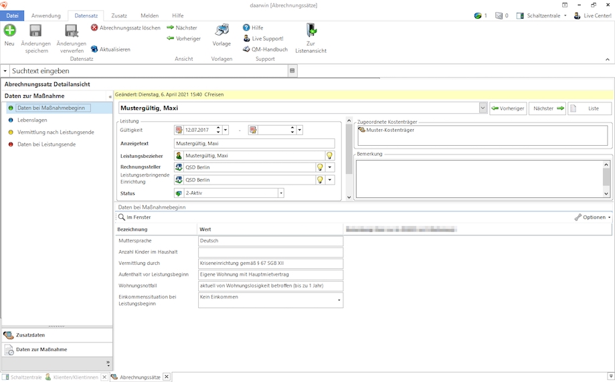615x382 pixels.
Task: Switch to the Anwendung ribbon tab
Action: 46,15
